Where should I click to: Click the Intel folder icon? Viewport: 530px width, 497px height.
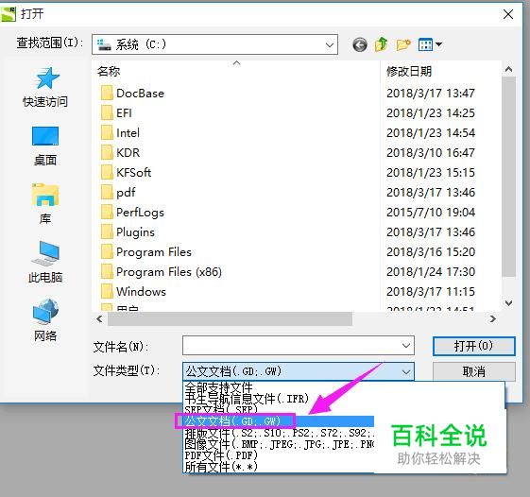[x=107, y=133]
